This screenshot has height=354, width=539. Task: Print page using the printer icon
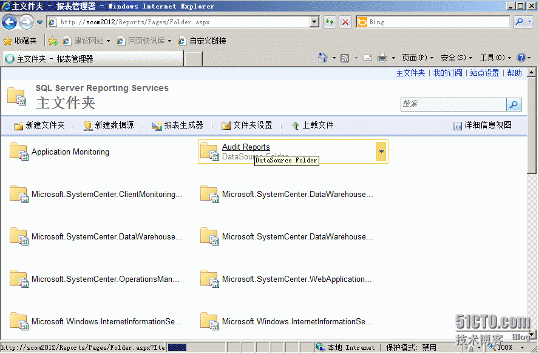382,58
